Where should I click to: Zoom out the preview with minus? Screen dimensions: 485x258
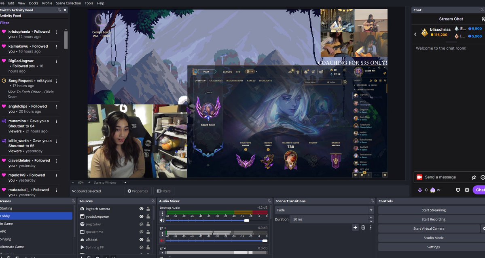coord(73,182)
